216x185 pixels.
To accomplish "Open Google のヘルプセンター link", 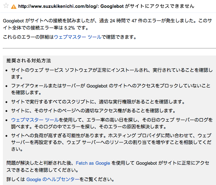I will coord(53,179).
